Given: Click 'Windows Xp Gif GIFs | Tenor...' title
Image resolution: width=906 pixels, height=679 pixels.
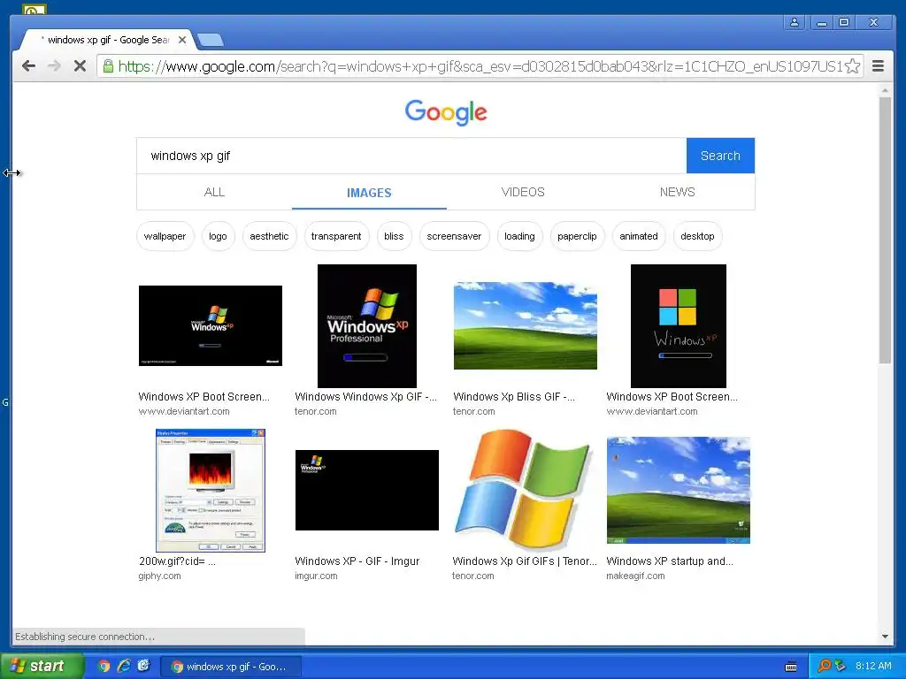Looking at the screenshot, I should [x=525, y=561].
